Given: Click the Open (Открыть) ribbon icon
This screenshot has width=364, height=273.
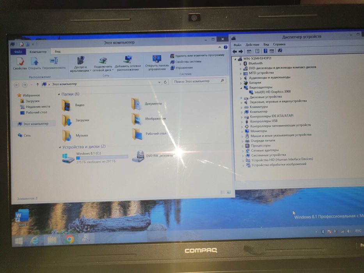Looking at the screenshot, I should (x=35, y=63).
